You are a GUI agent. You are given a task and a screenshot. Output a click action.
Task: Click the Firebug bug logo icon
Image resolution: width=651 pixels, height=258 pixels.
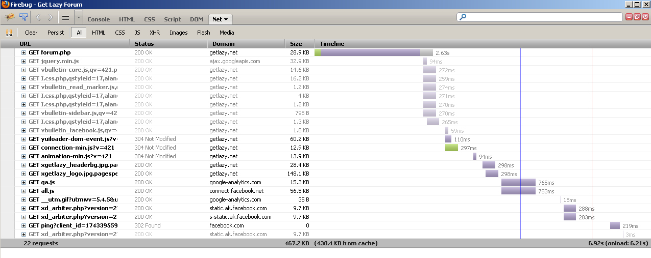click(x=10, y=17)
